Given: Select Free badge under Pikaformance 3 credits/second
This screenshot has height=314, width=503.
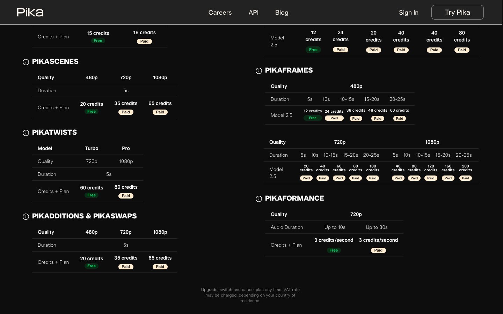Looking at the screenshot, I should click(334, 250).
